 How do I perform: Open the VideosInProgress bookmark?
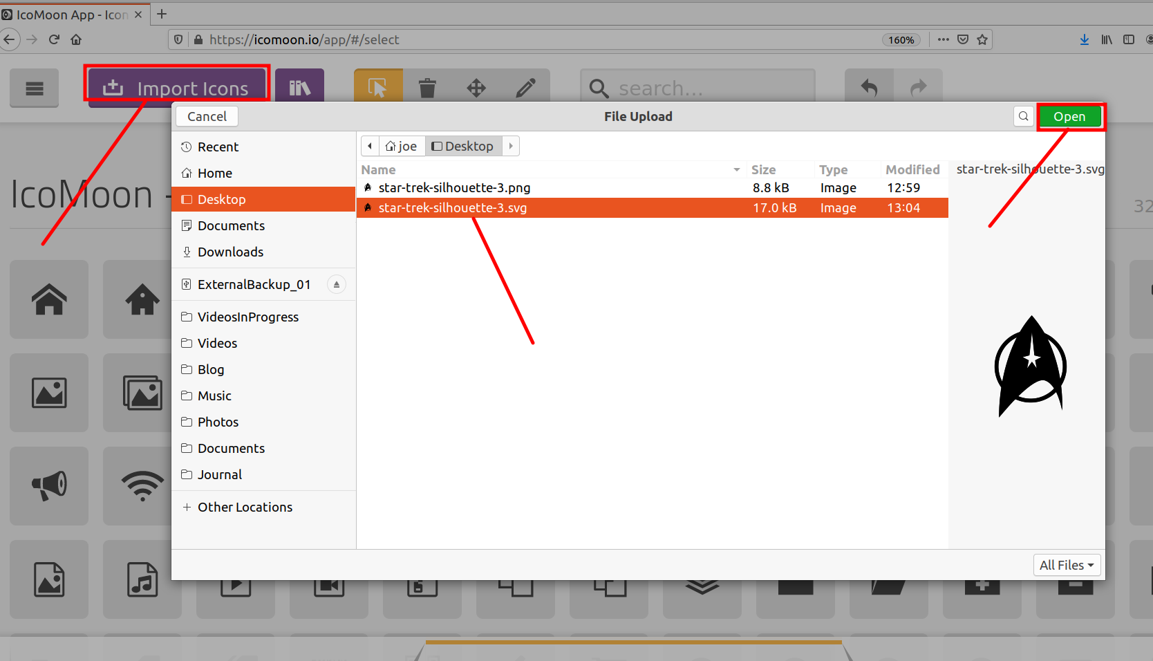point(263,317)
